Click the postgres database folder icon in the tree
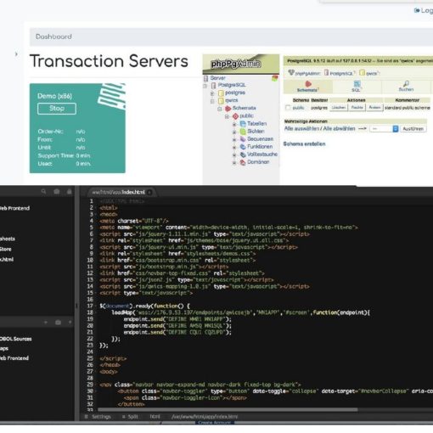The width and height of the screenshot is (433, 433). coord(221,93)
